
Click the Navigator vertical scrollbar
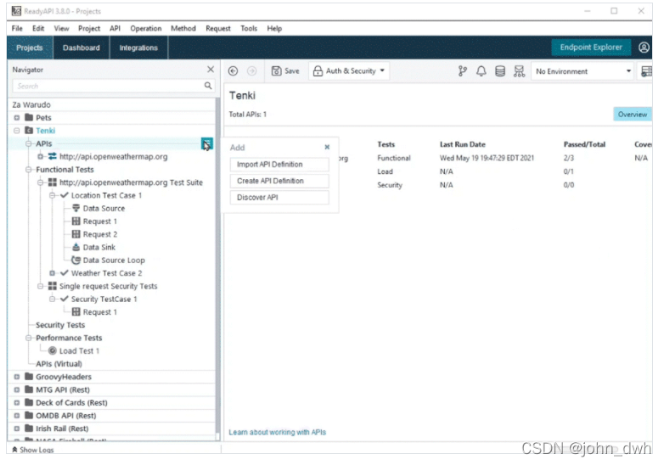coord(217,269)
